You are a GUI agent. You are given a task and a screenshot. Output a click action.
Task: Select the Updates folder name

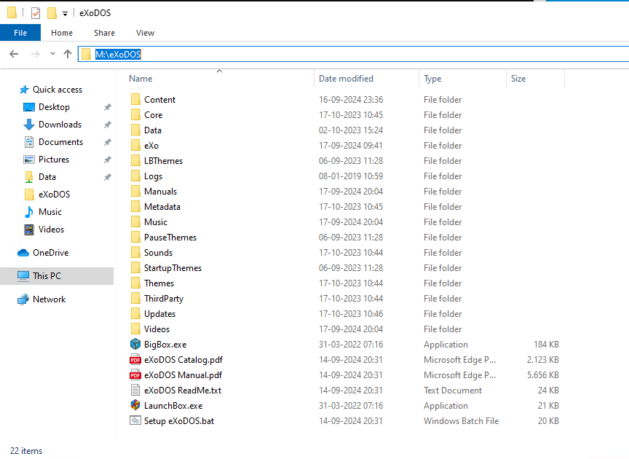click(159, 313)
